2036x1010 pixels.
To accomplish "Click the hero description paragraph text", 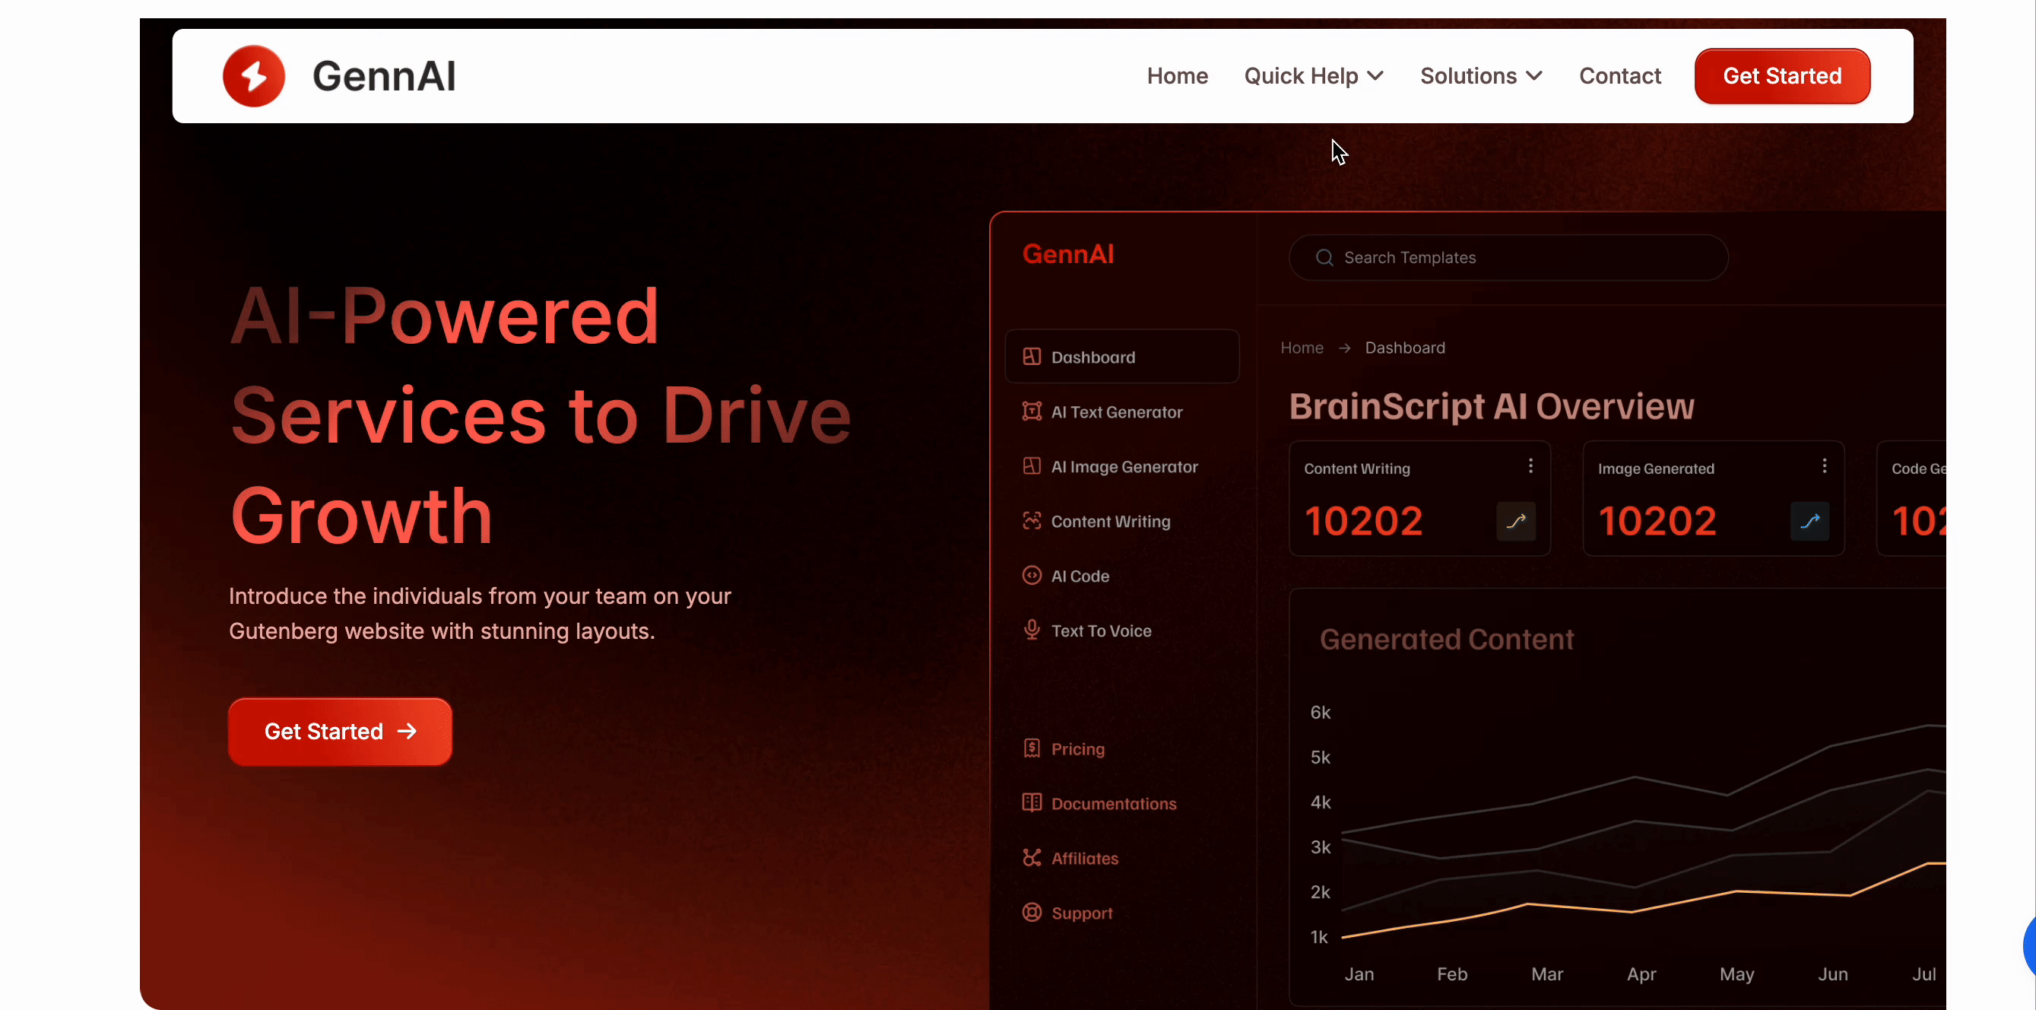I will tap(480, 613).
